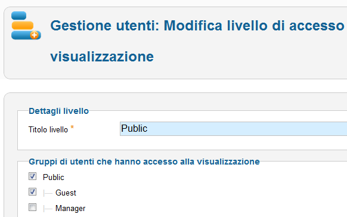Click the Dettagli livello section legend
The height and width of the screenshot is (217, 347).
[58, 111]
